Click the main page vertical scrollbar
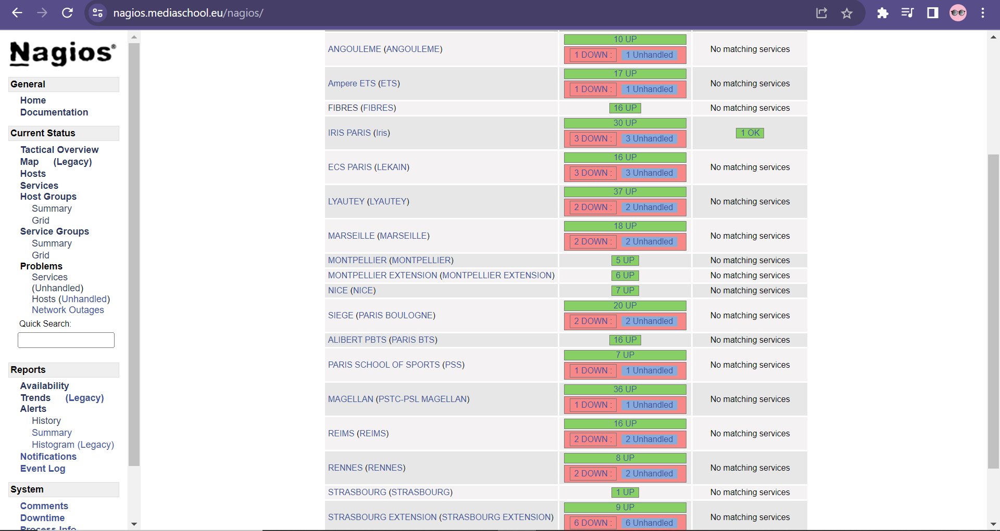This screenshot has height=531, width=1000. pos(993,311)
